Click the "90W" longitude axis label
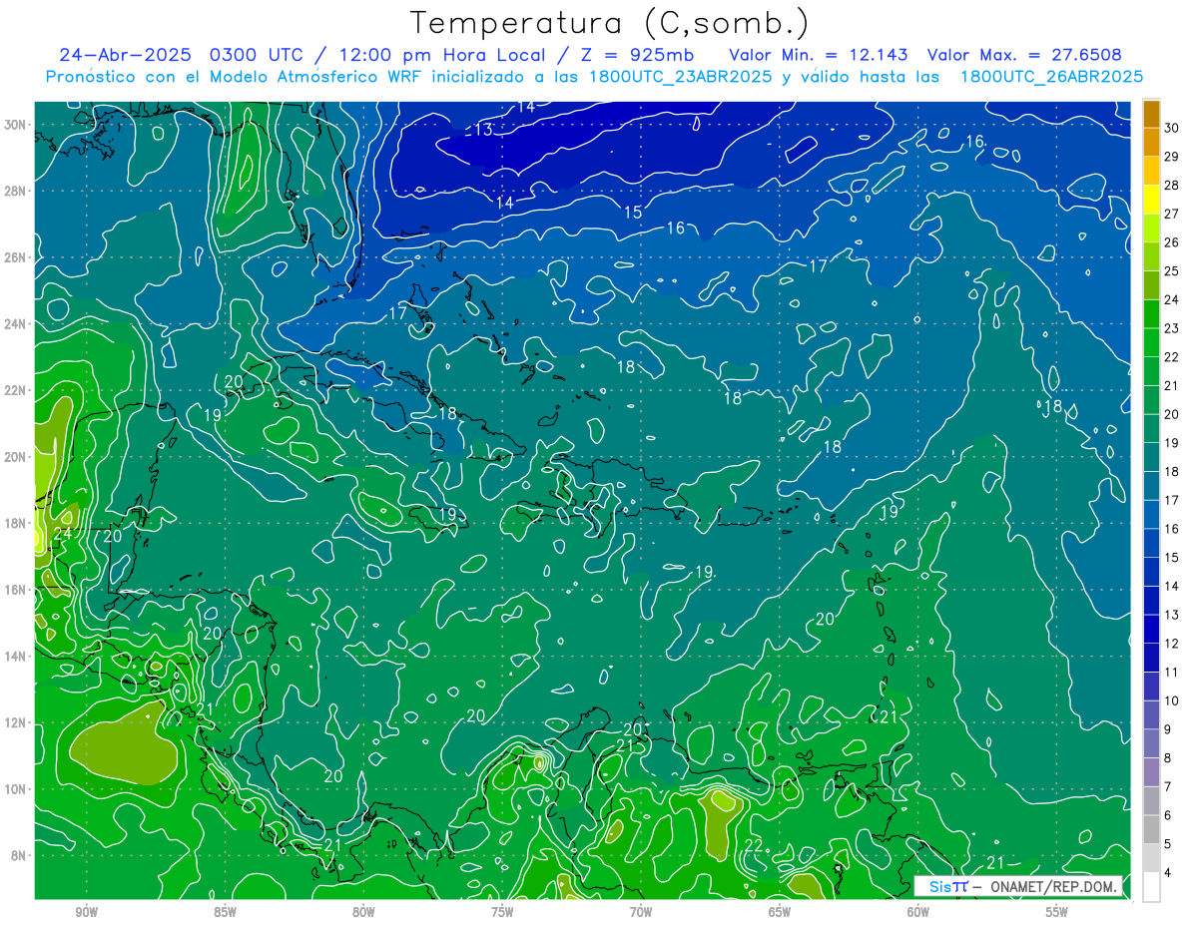The image size is (1198, 925). pyautogui.click(x=86, y=912)
